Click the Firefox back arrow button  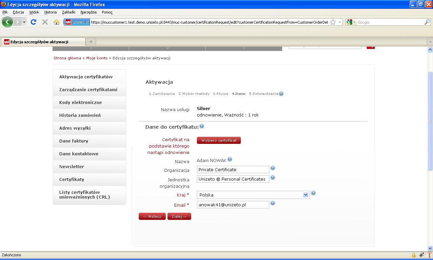click(7, 22)
